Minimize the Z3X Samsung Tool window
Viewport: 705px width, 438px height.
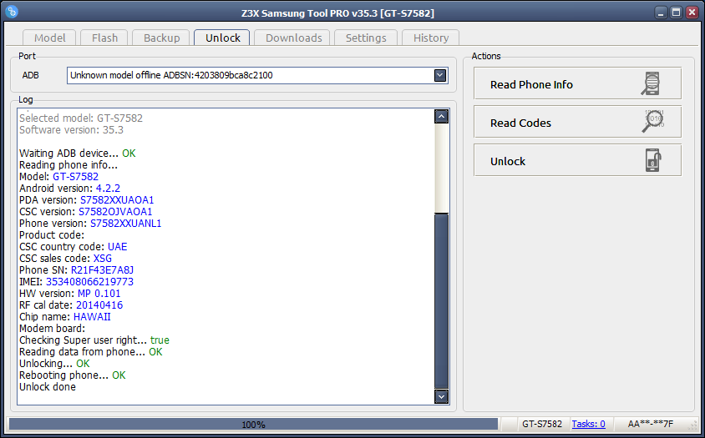click(661, 13)
